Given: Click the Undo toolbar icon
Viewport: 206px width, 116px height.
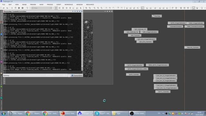Looking at the screenshot, I should point(4,8).
